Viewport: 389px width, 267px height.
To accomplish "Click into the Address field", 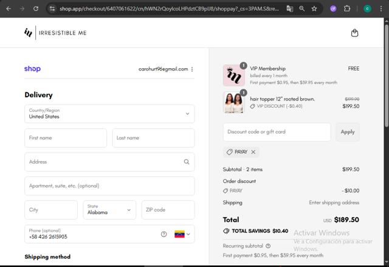I will click(109, 162).
